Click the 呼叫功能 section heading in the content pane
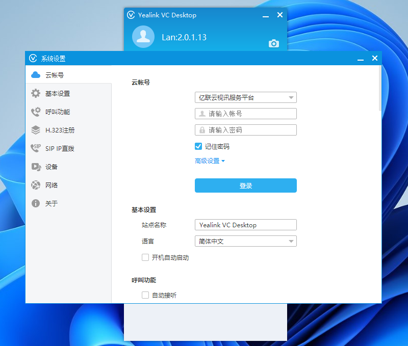 pyautogui.click(x=144, y=280)
